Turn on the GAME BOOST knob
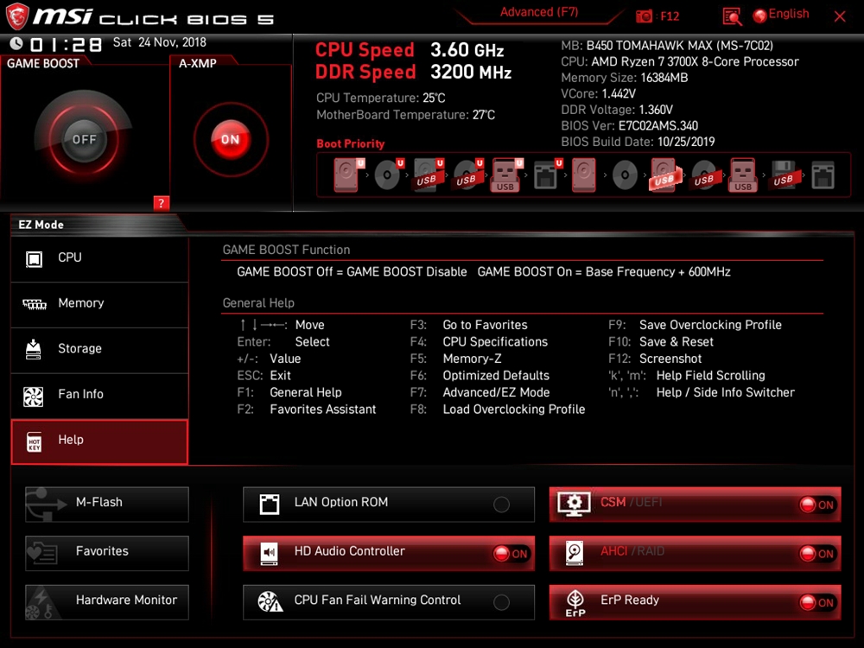The width and height of the screenshot is (864, 648). [84, 139]
